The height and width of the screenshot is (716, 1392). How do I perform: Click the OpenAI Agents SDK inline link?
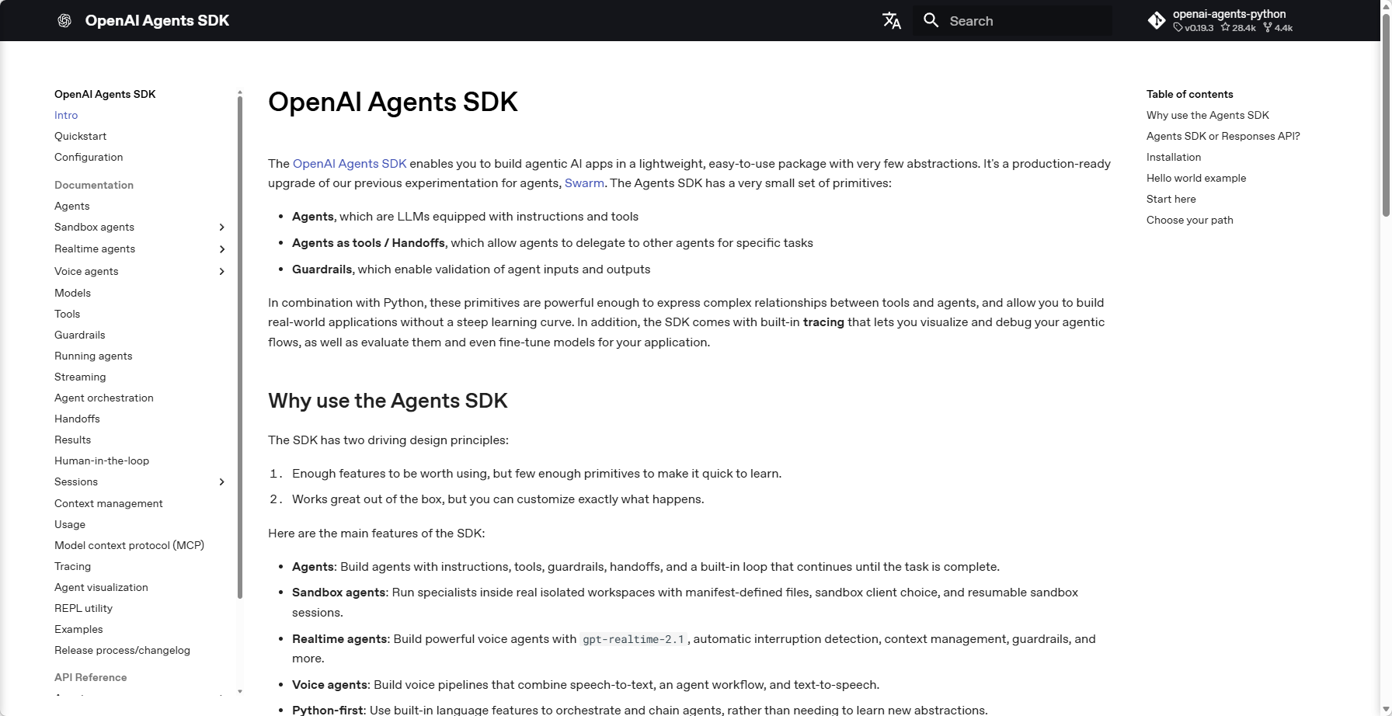pyautogui.click(x=350, y=164)
